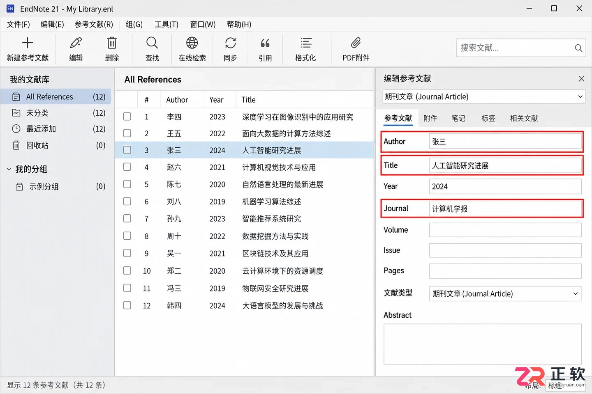Check the box for 赵六 reference
Image resolution: width=592 pixels, height=394 pixels.
coord(127,167)
